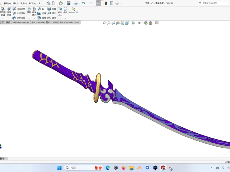Open the Display Style dropdown arrow
The width and height of the screenshot is (230, 172).
point(136,23)
